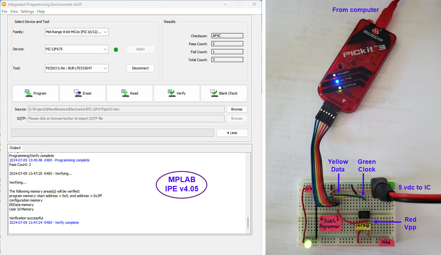Open the Help menu
441x255 pixels.
(x=41, y=11)
